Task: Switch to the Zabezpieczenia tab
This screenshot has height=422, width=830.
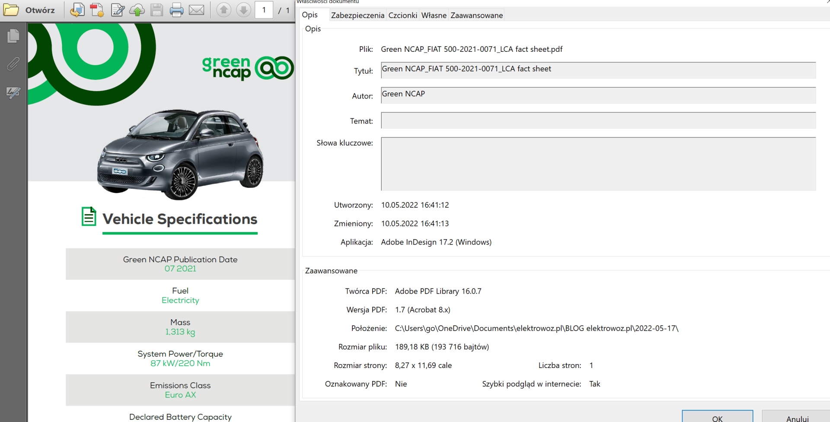Action: click(x=358, y=15)
